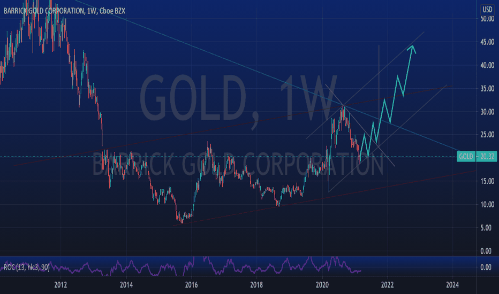This screenshot has height=294, width=499.
Task: Click the 2014 time axis label
Action: tap(126, 285)
